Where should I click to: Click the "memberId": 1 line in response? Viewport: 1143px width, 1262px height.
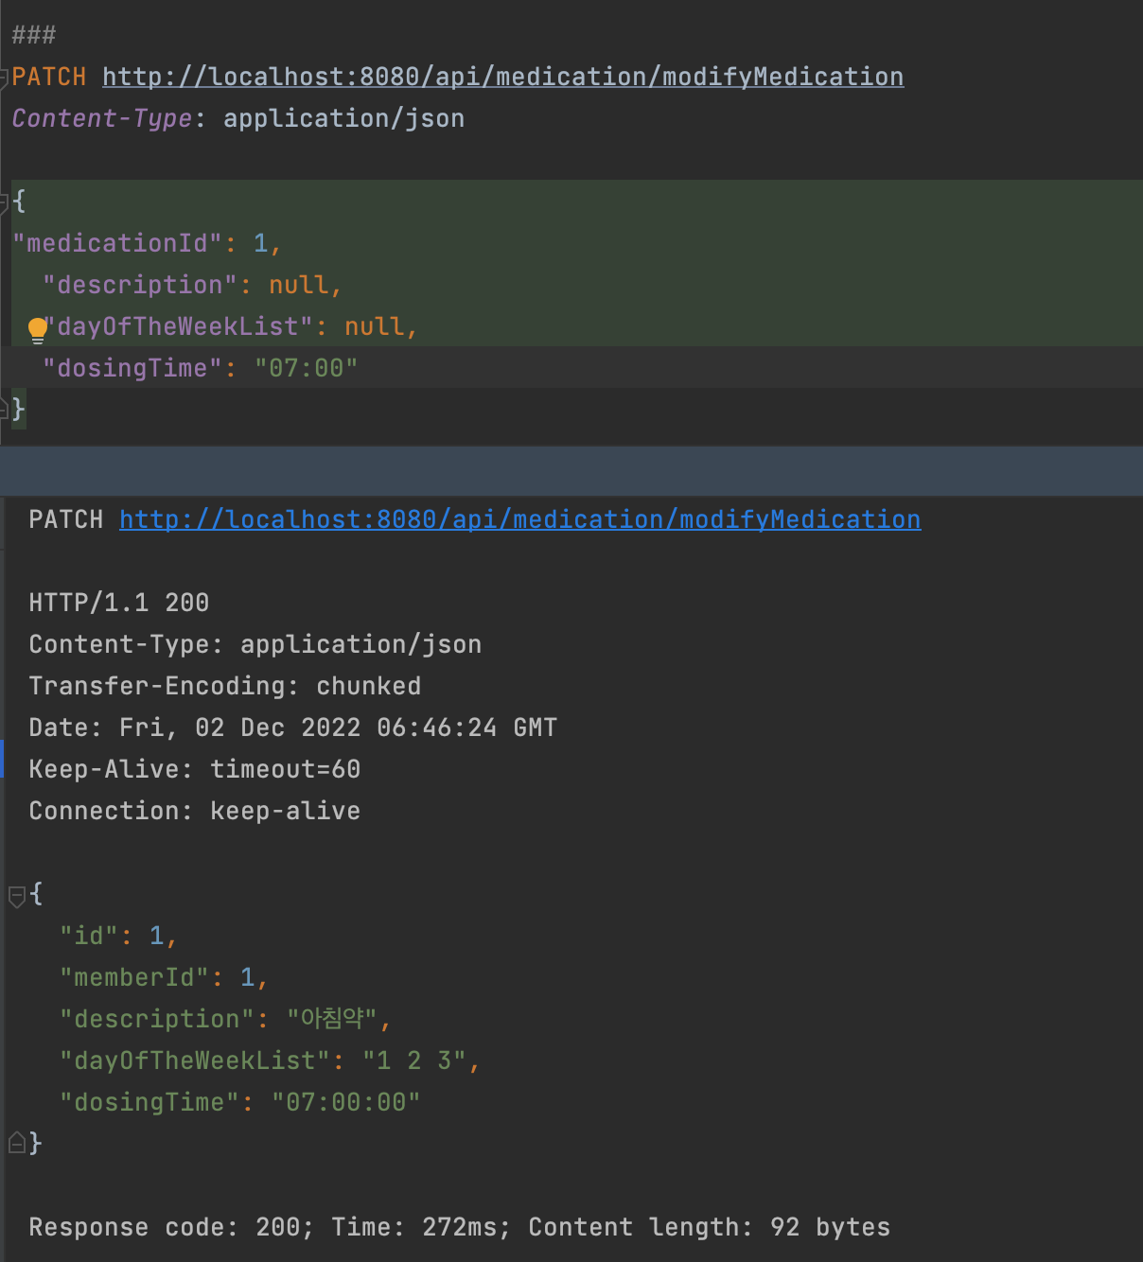click(x=163, y=977)
